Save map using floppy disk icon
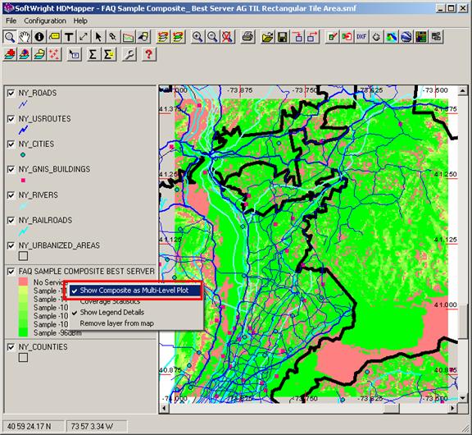Viewport: 472px width, 435px height. 283,37
